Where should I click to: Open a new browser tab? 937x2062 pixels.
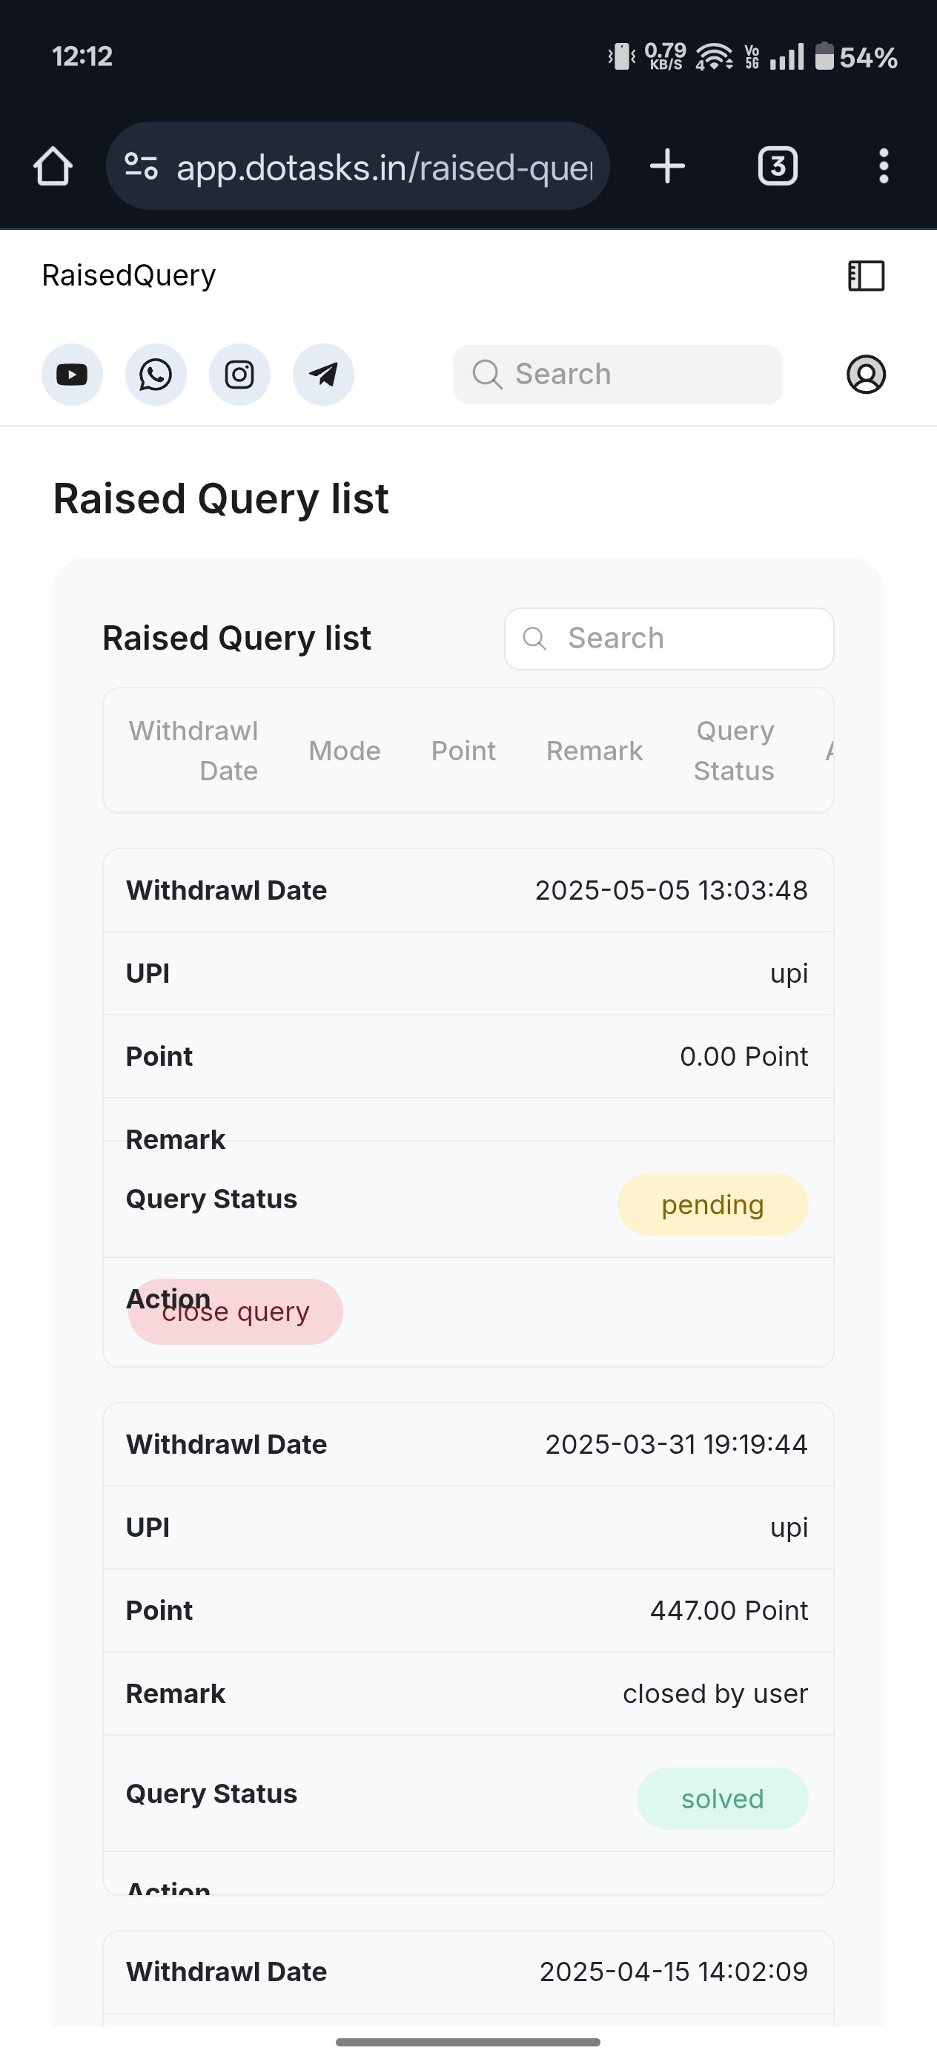pyautogui.click(x=667, y=166)
